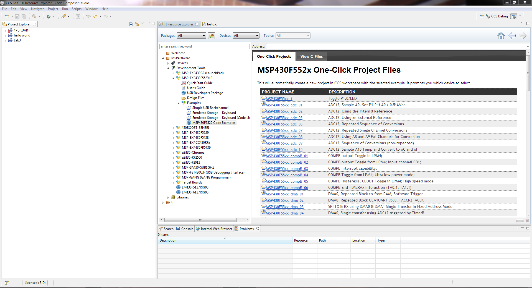This screenshot has width=532, height=288.
Task: Click the Forward navigation arrow in the main toolbar
Action: tap(106, 16)
